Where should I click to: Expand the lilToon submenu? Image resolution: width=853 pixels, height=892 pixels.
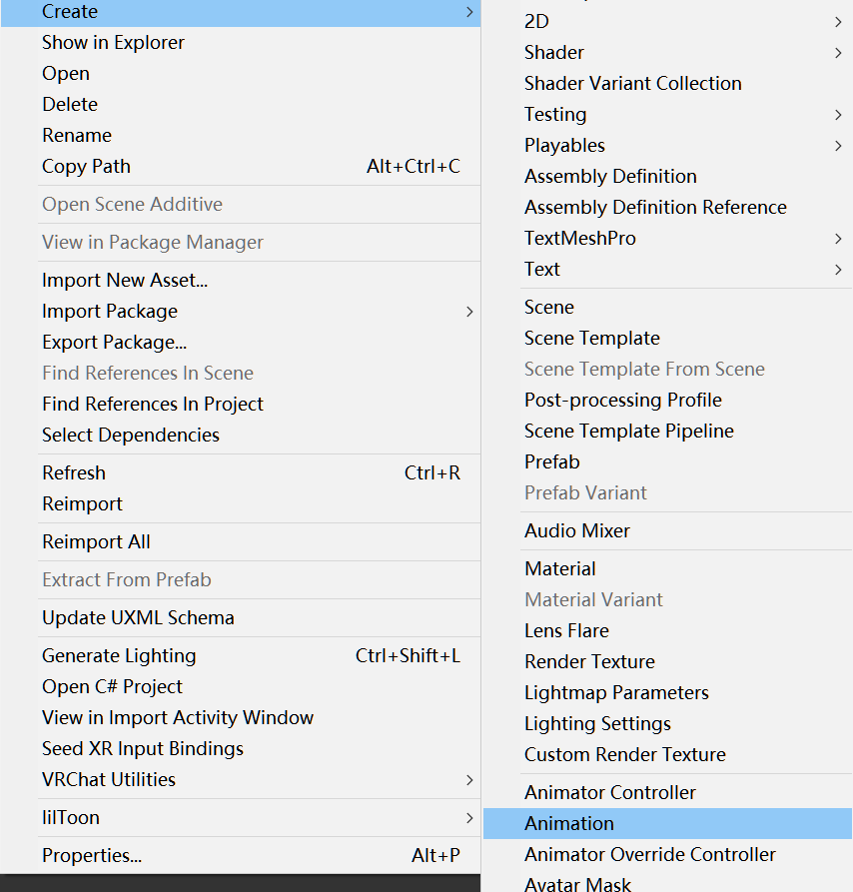[x=71, y=818]
